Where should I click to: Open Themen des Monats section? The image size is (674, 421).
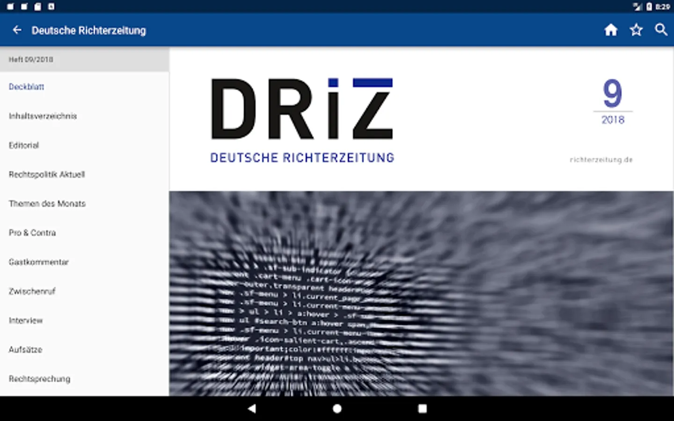(x=84, y=203)
